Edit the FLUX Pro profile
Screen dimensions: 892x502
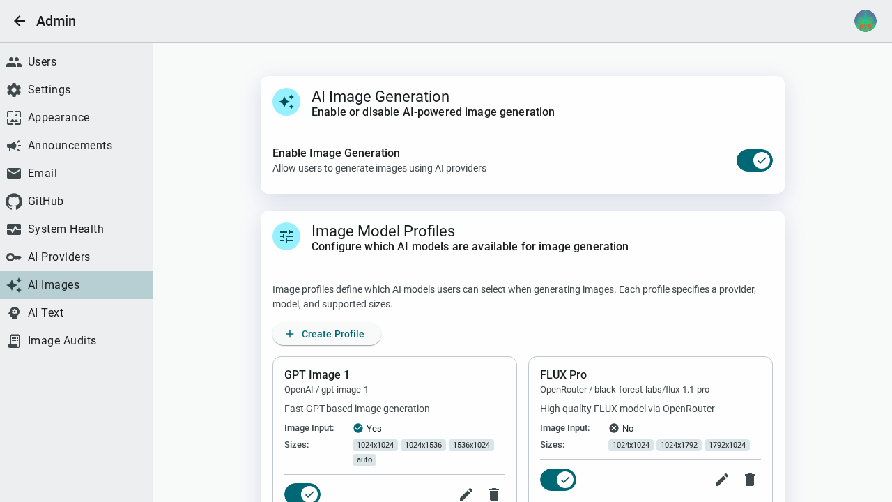pos(722,480)
